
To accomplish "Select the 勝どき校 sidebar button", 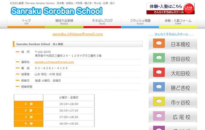I will 173,88.
